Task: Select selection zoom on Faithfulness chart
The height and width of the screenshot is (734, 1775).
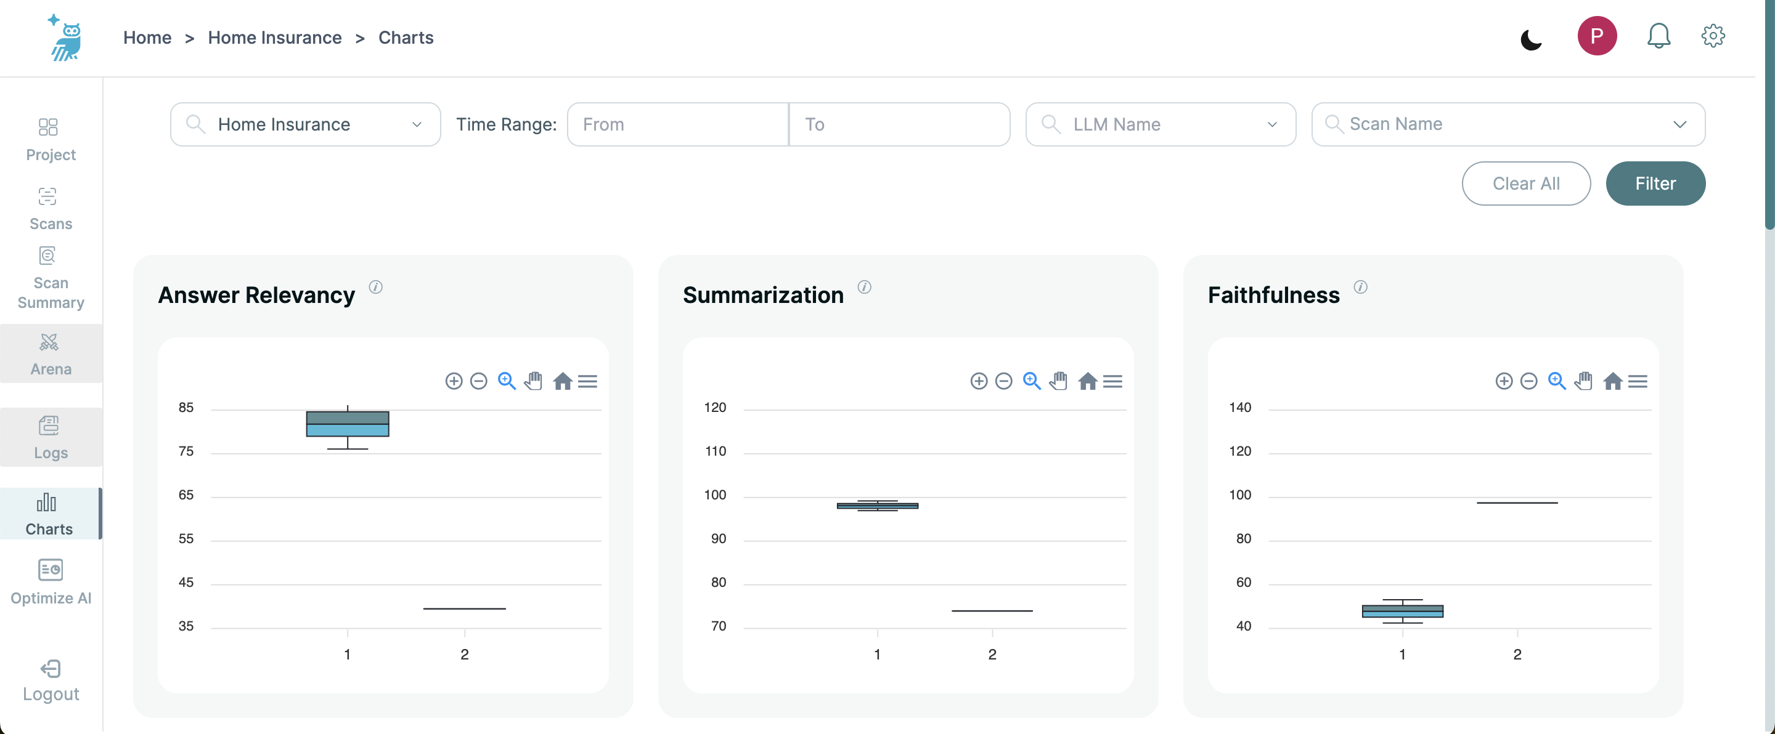Action: (x=1557, y=381)
